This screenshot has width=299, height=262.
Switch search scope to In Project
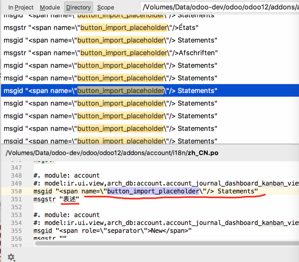[21, 7]
